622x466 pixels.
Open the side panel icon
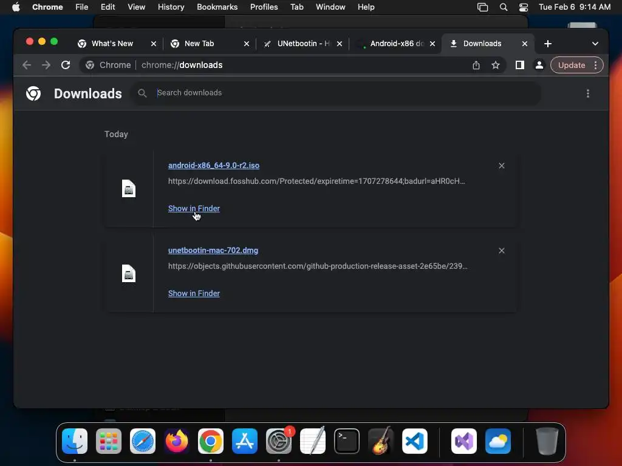[520, 65]
